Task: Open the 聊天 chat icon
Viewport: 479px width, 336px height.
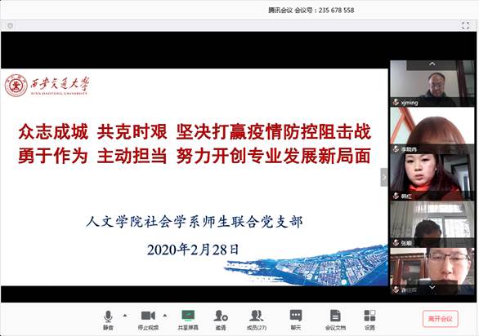Action: tap(296, 320)
